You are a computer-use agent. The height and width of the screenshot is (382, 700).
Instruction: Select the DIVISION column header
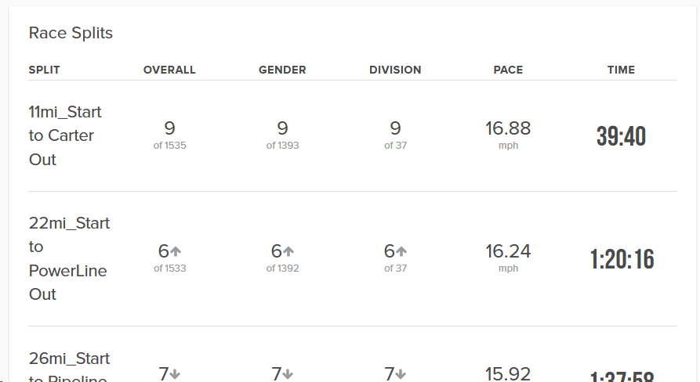(395, 70)
